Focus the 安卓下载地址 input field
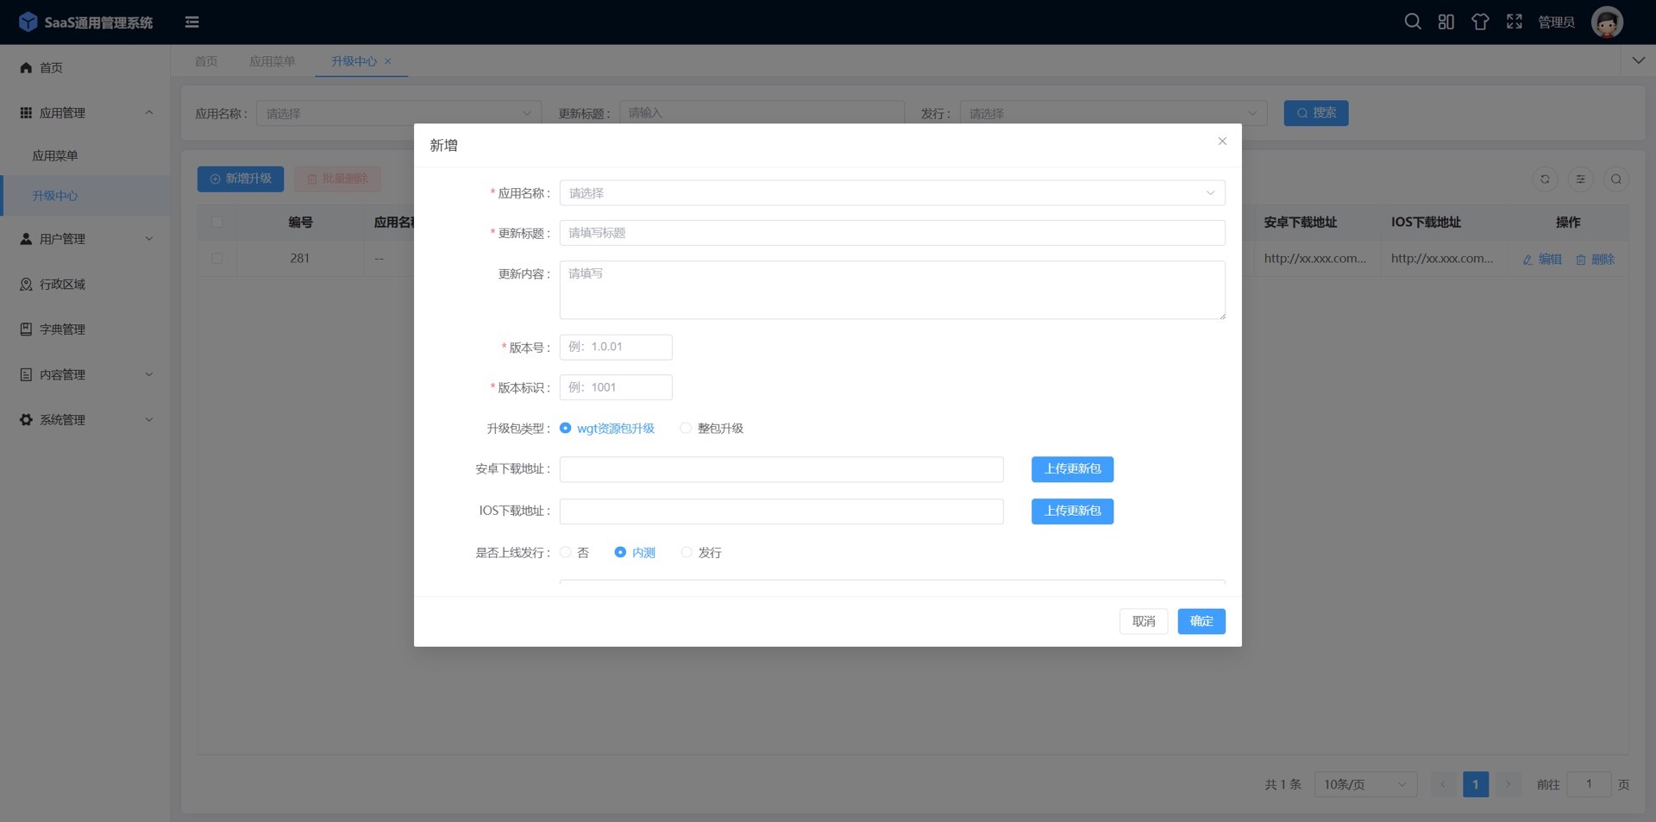The height and width of the screenshot is (822, 1656). tap(781, 469)
